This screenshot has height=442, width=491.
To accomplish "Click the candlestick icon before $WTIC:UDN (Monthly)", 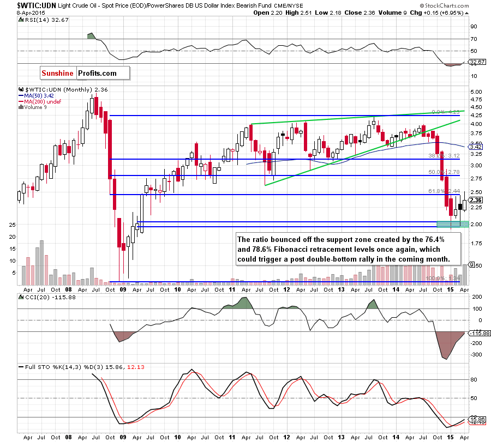I will [x=21, y=89].
